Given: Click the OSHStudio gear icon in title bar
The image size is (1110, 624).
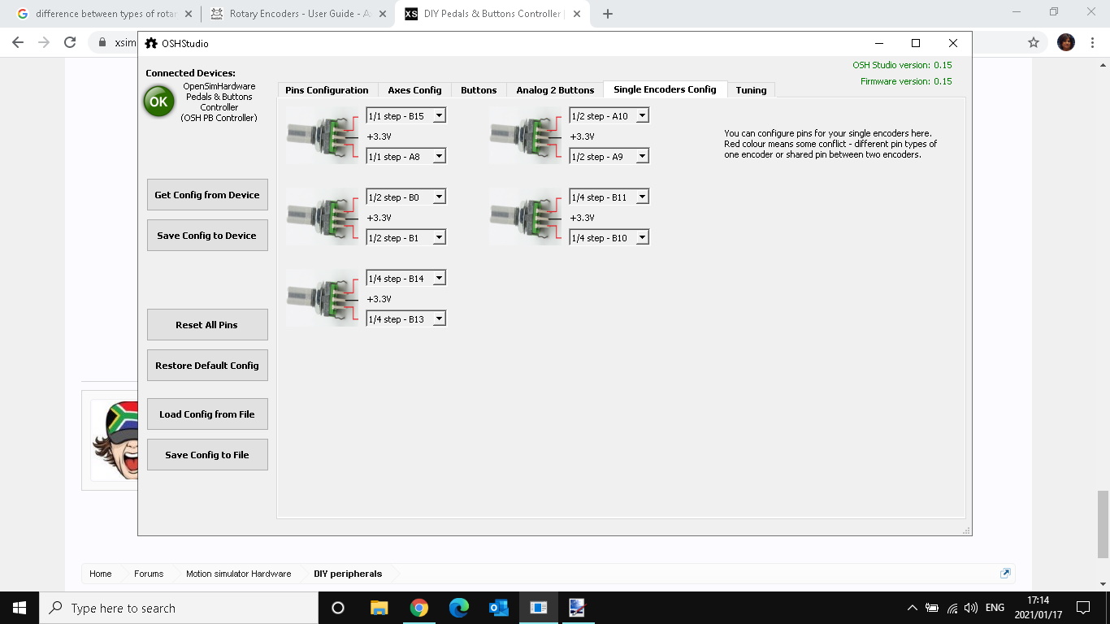Looking at the screenshot, I should [x=151, y=43].
